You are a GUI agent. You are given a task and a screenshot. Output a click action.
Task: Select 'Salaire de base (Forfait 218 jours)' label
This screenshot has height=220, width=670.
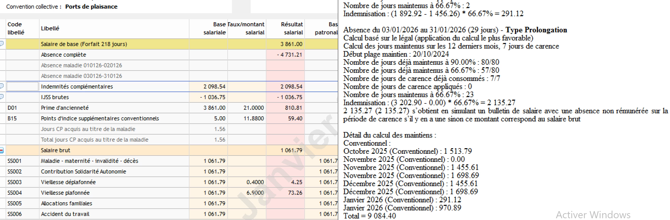click(84, 44)
